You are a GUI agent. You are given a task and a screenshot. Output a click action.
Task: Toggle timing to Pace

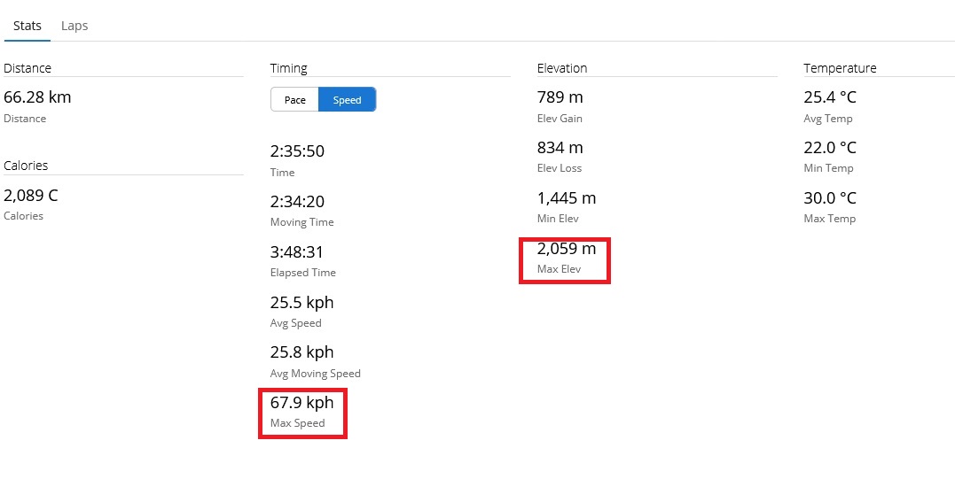tap(294, 100)
